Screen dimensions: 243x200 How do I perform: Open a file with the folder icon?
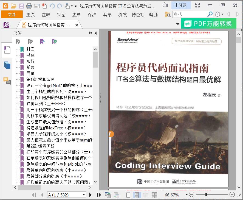point(14,6)
